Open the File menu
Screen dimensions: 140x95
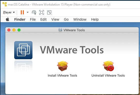[x=33, y=19]
